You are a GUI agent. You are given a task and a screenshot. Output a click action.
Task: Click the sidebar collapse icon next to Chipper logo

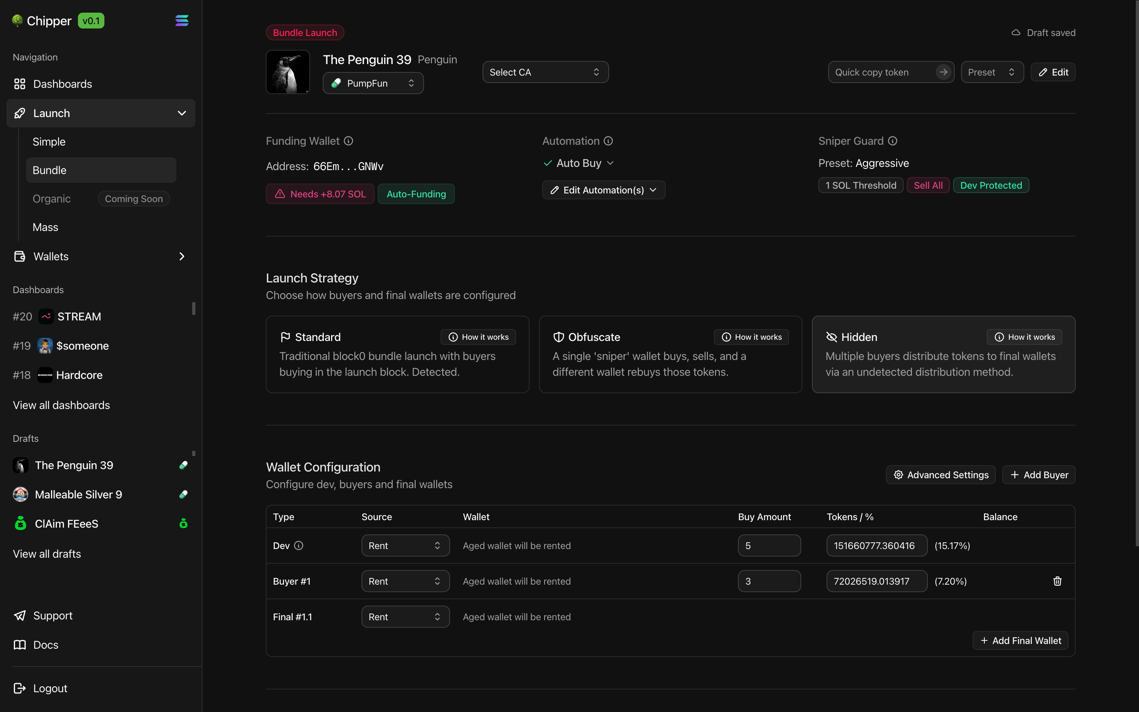tap(182, 21)
